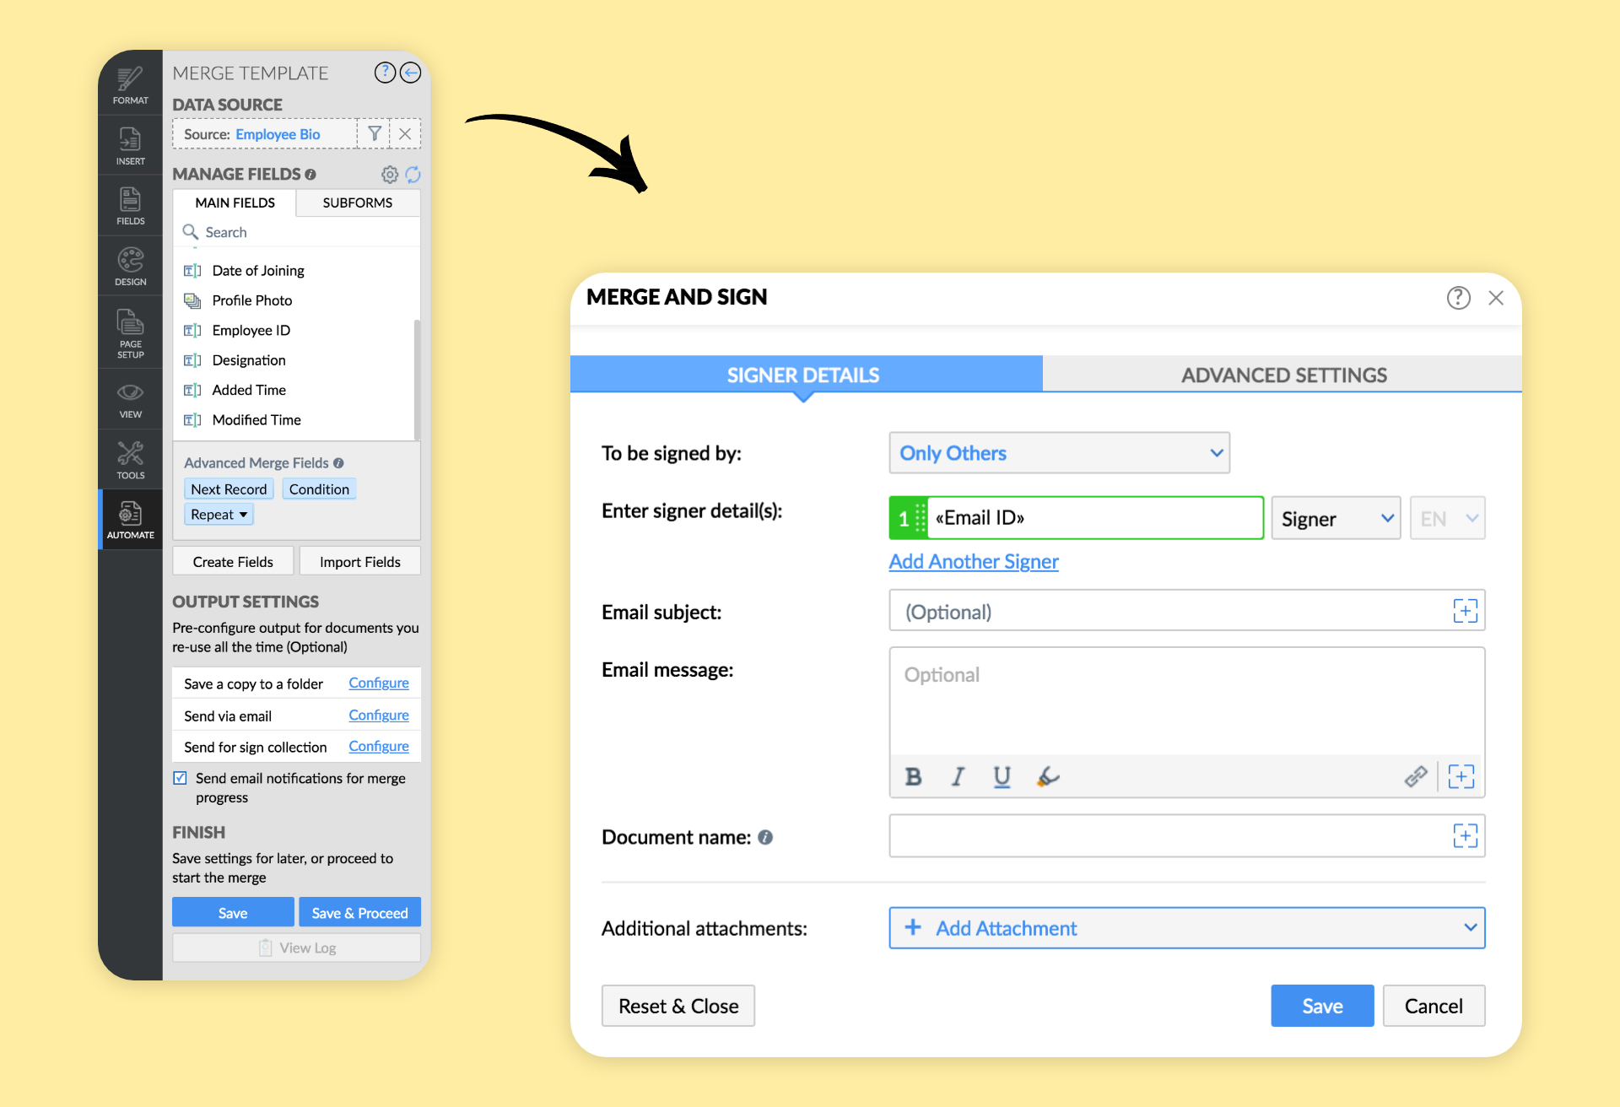This screenshot has height=1107, width=1620.
Task: Open the Format sidebar panel
Action: (130, 85)
